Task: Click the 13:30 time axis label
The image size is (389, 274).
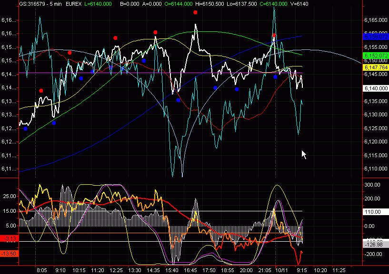Action: (x=135, y=270)
